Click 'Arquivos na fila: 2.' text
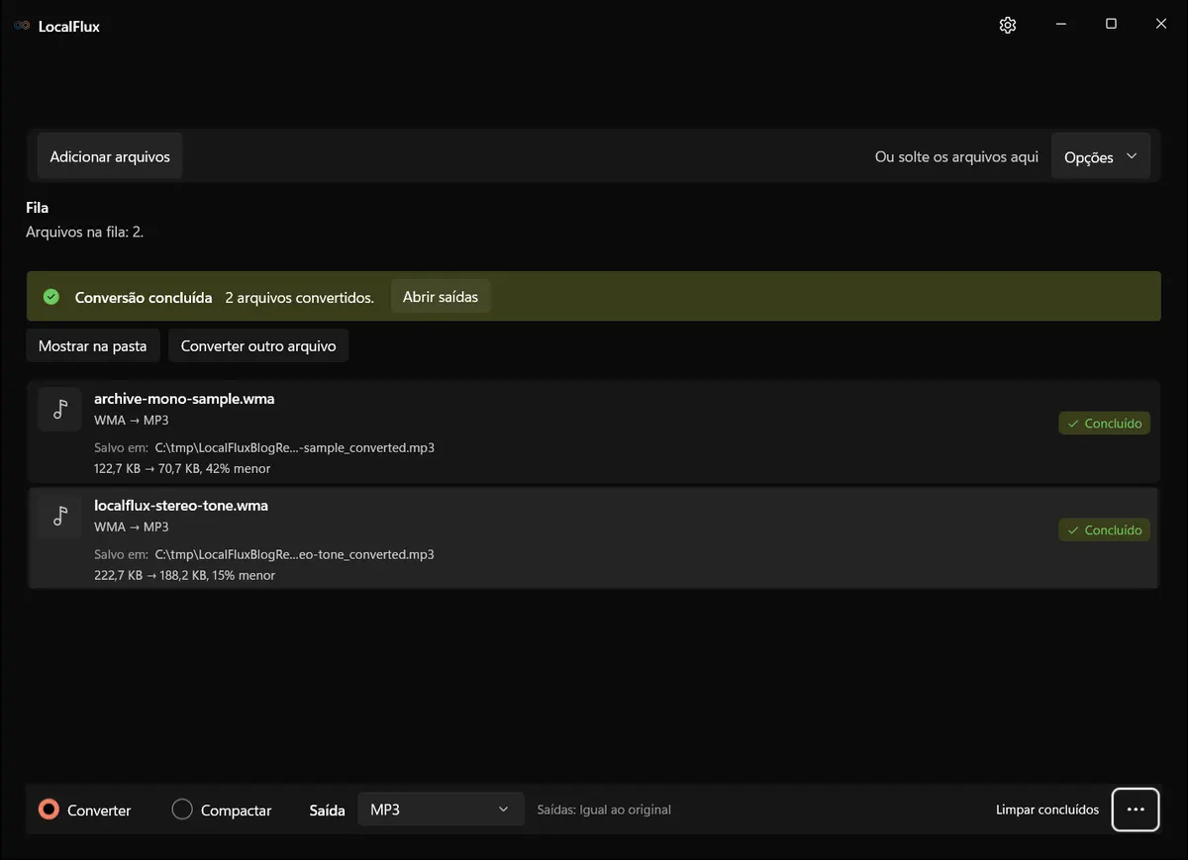 [85, 232]
